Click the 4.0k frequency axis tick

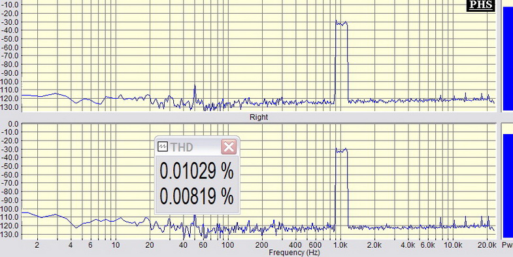[x=408, y=245]
